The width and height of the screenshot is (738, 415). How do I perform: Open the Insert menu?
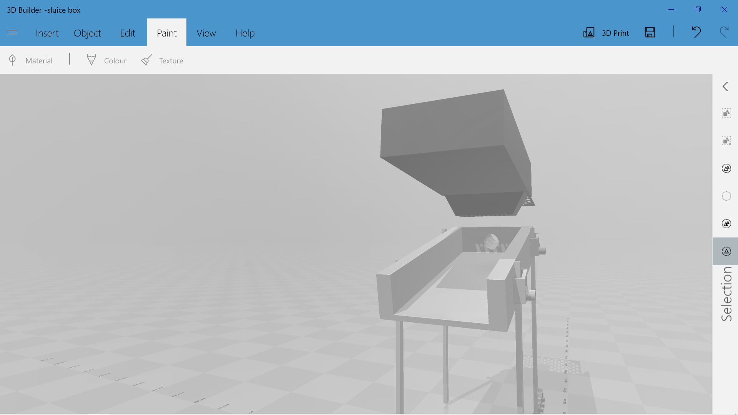click(47, 33)
